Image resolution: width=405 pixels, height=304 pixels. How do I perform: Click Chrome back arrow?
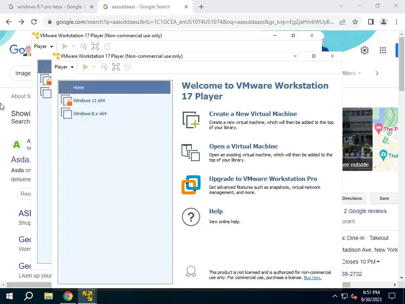(9, 22)
